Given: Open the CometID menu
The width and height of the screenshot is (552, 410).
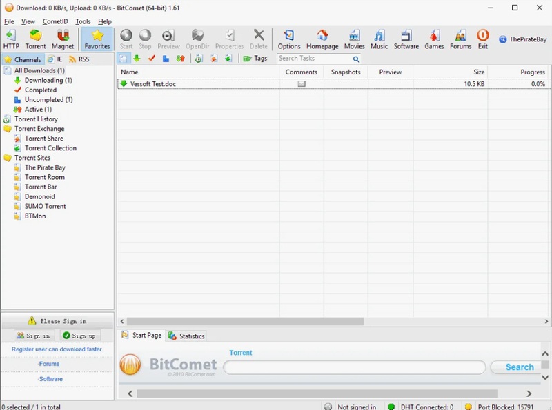Looking at the screenshot, I should [x=55, y=21].
